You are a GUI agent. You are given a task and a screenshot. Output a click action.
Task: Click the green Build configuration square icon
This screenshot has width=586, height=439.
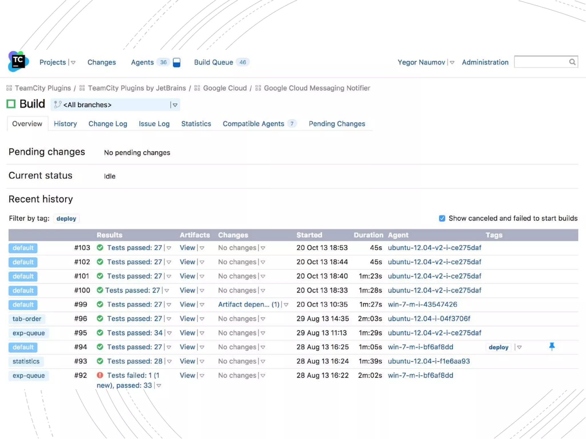(11, 104)
